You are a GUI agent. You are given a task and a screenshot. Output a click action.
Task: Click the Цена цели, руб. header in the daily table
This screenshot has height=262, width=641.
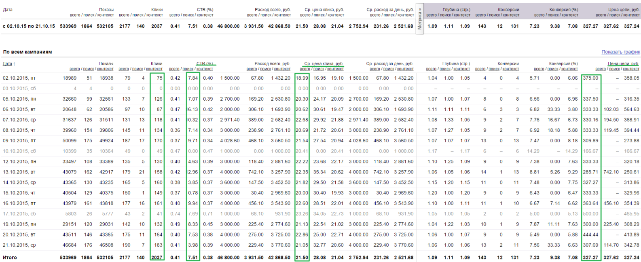tap(624, 63)
